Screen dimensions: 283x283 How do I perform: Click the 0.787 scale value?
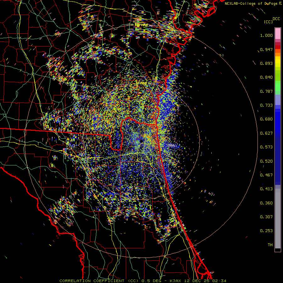coord(266,91)
